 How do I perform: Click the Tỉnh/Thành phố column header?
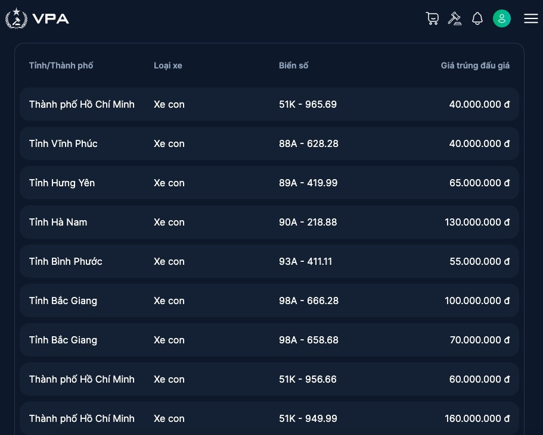pos(61,65)
